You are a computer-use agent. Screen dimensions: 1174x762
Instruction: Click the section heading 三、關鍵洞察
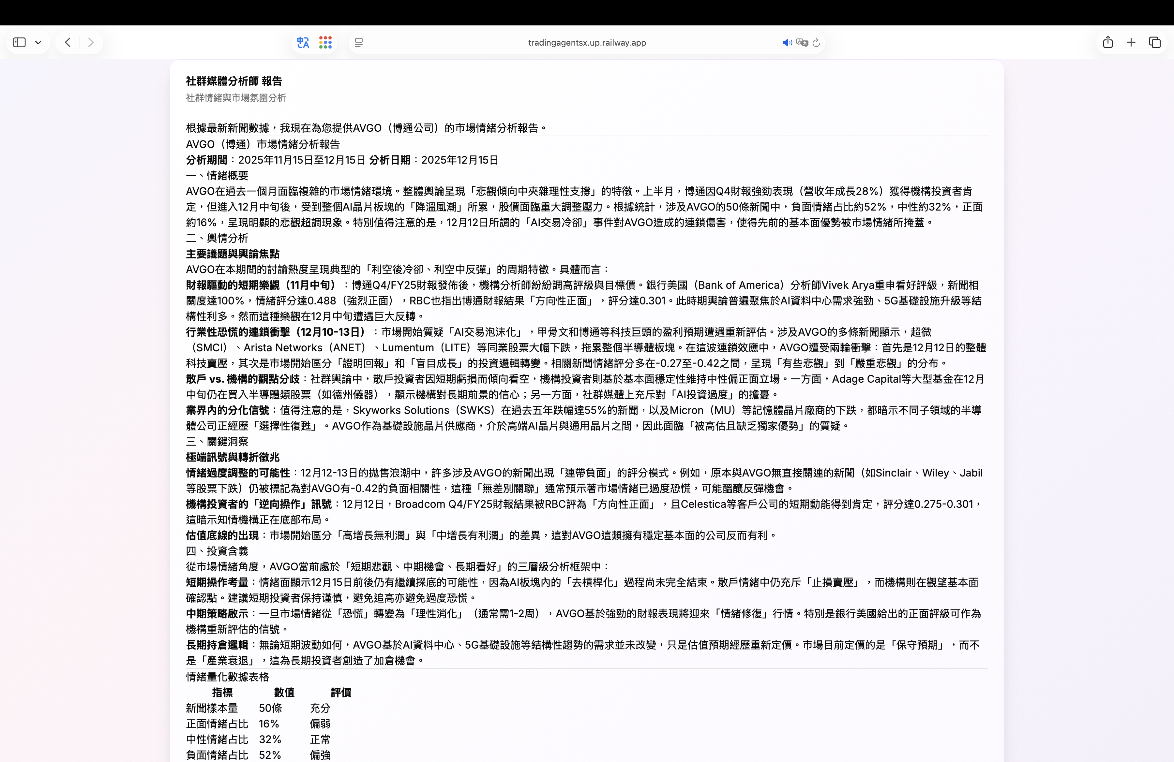point(217,442)
